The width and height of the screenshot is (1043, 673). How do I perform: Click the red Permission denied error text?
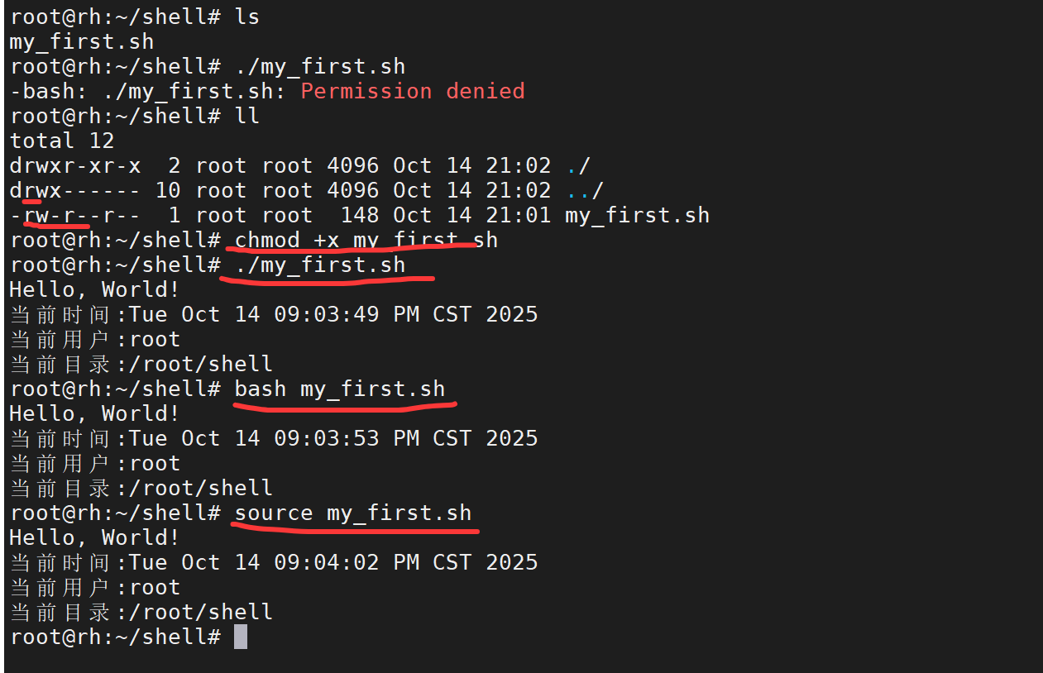[x=412, y=91]
